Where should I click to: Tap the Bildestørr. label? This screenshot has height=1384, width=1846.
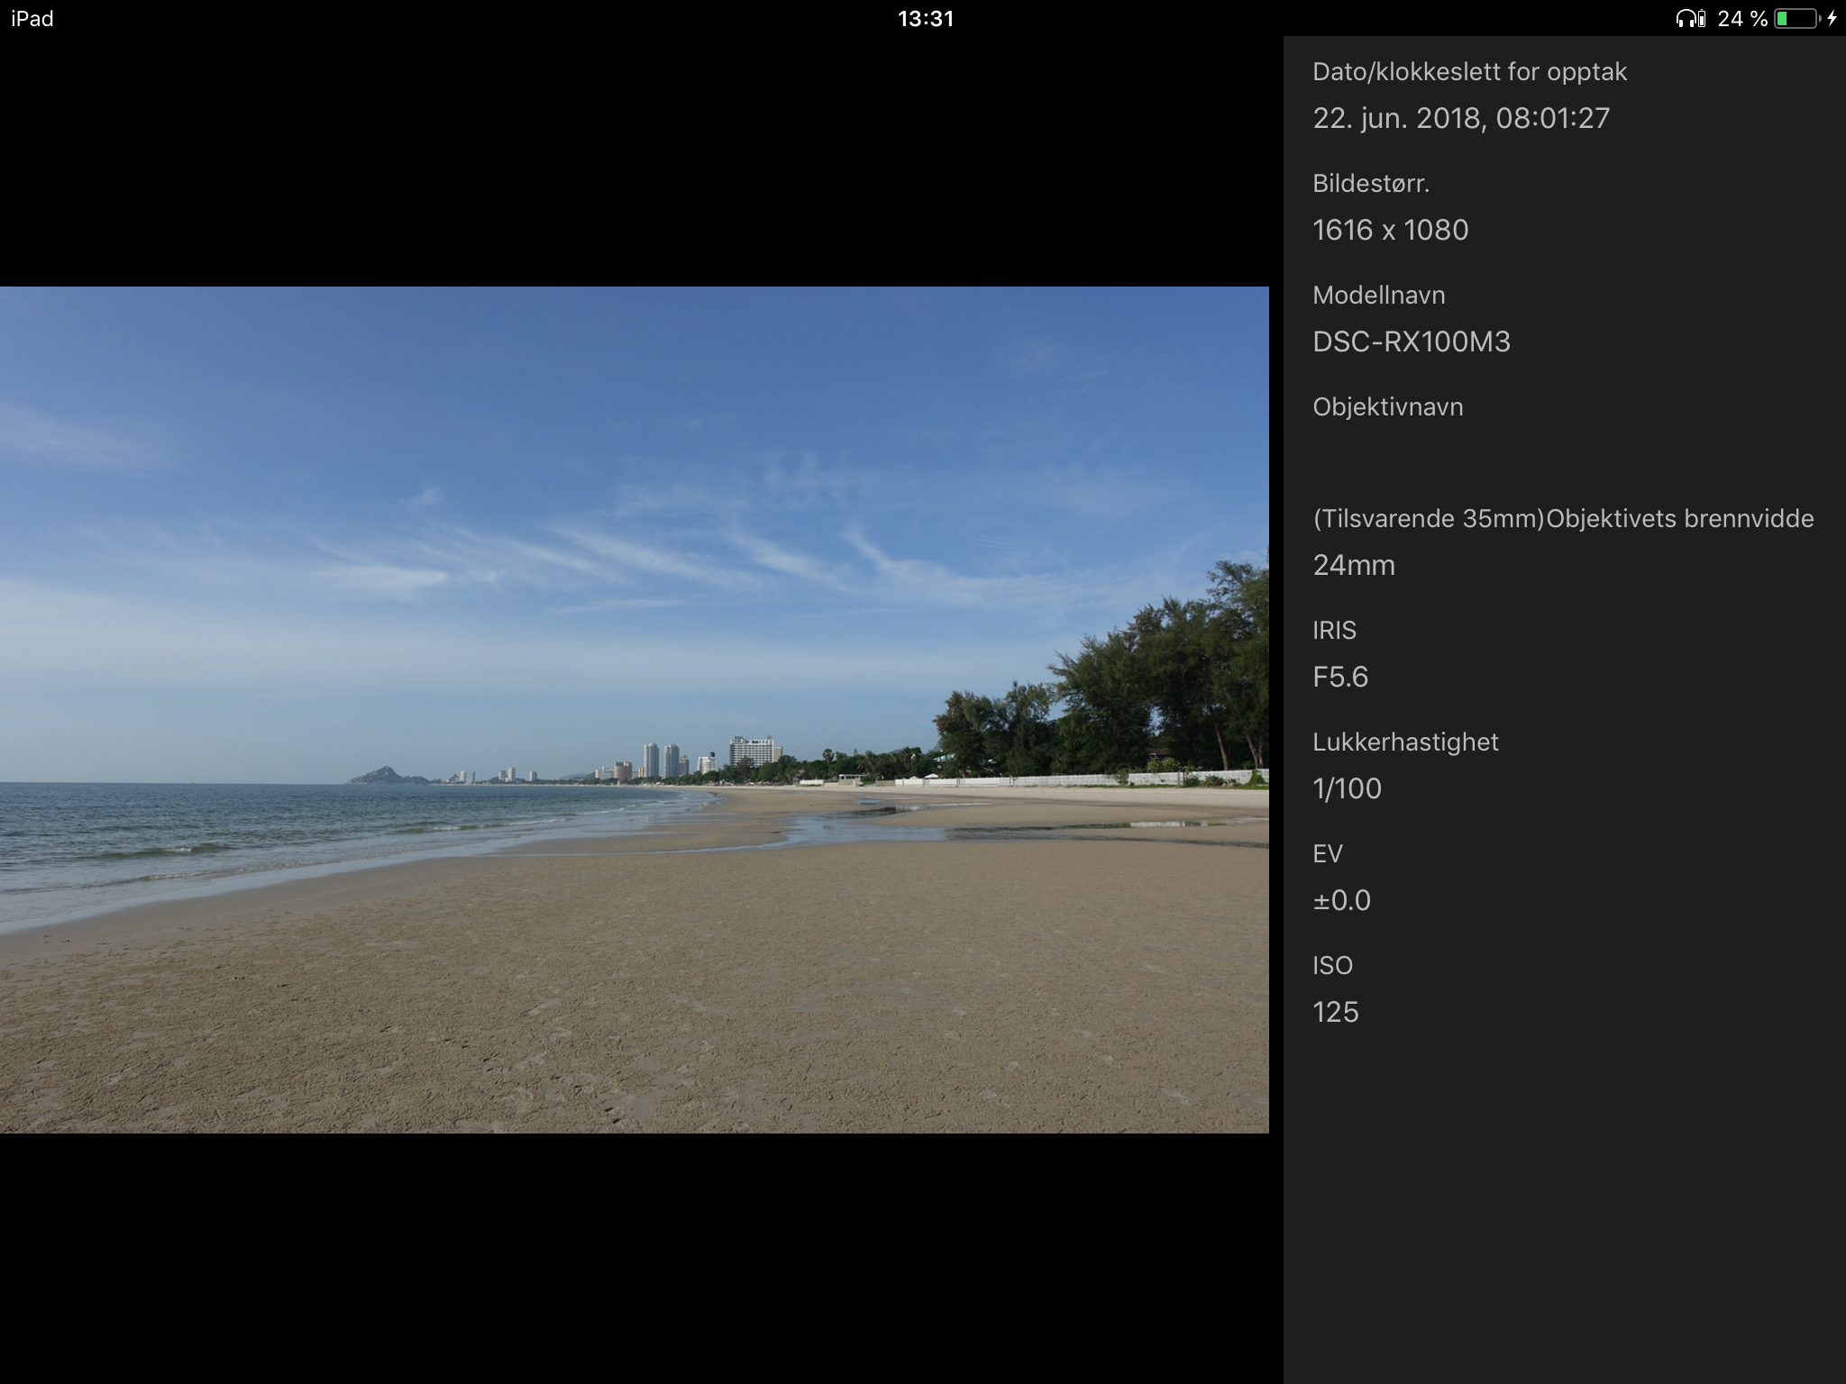[x=1370, y=184]
